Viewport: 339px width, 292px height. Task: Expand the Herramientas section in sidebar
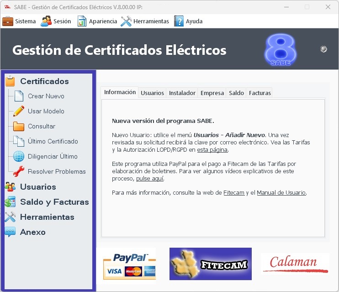point(47,217)
